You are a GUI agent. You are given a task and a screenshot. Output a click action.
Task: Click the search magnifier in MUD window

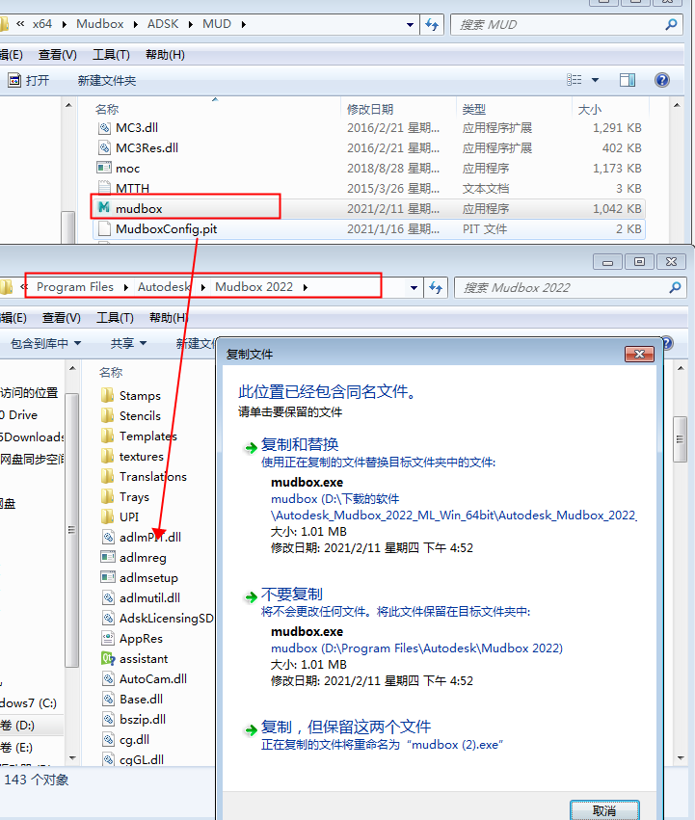click(671, 25)
